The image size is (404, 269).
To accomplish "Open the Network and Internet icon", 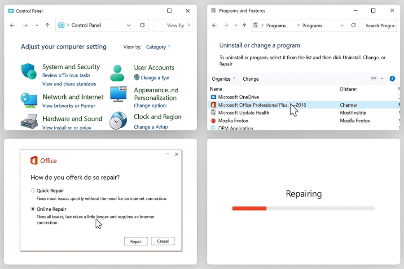I will [x=29, y=100].
